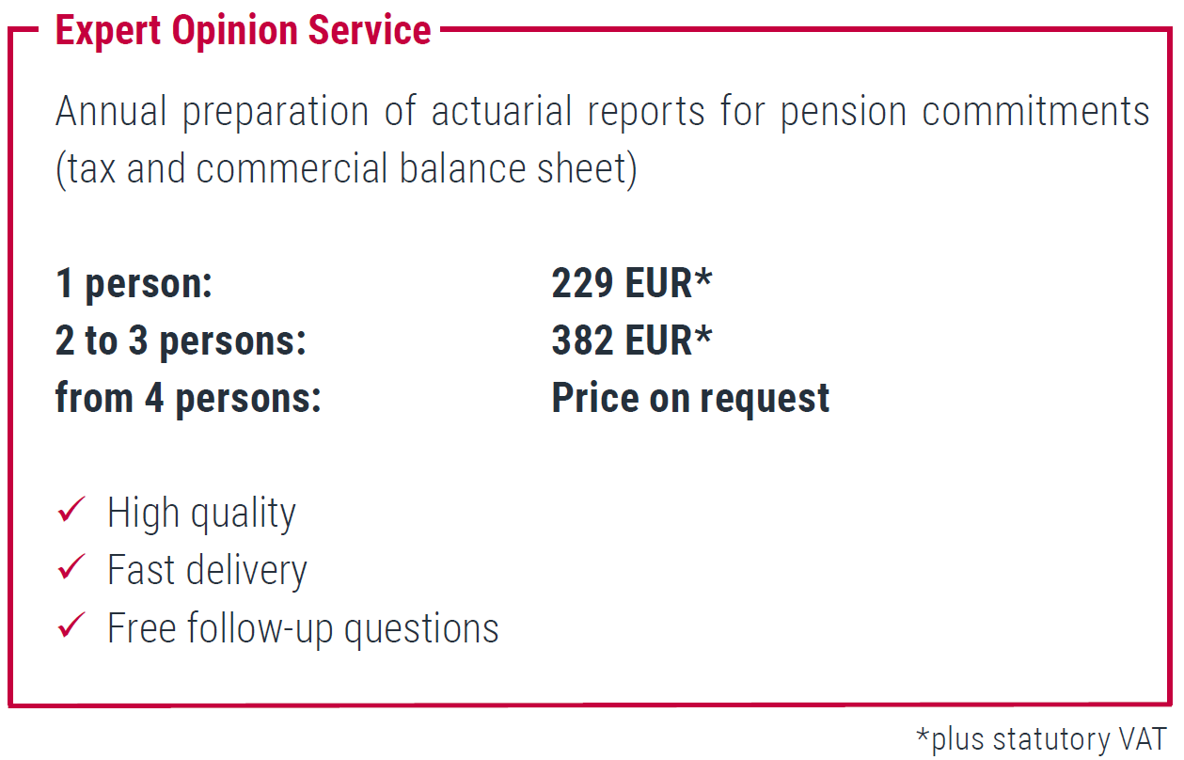Select the Price on request text

coord(690,398)
